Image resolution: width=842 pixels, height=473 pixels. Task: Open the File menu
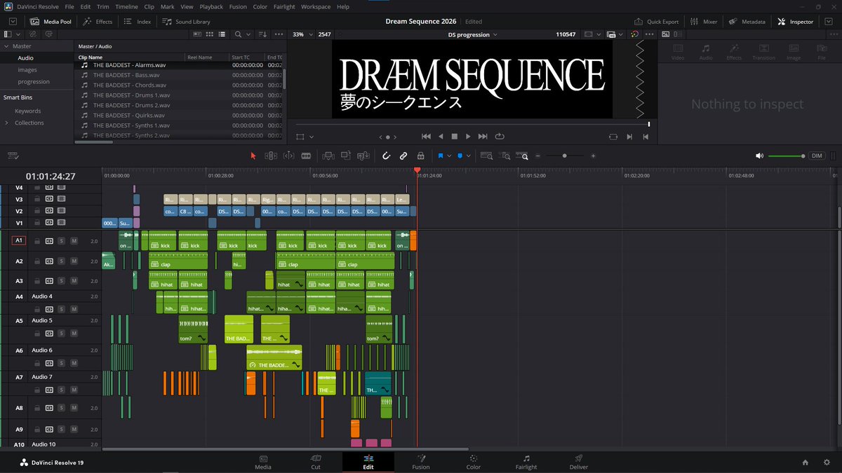click(x=69, y=6)
